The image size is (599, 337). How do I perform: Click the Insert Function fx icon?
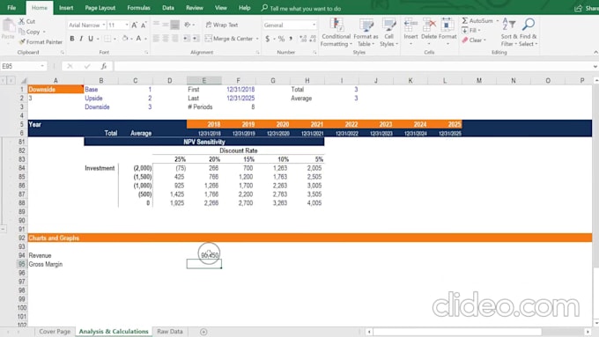pos(104,66)
